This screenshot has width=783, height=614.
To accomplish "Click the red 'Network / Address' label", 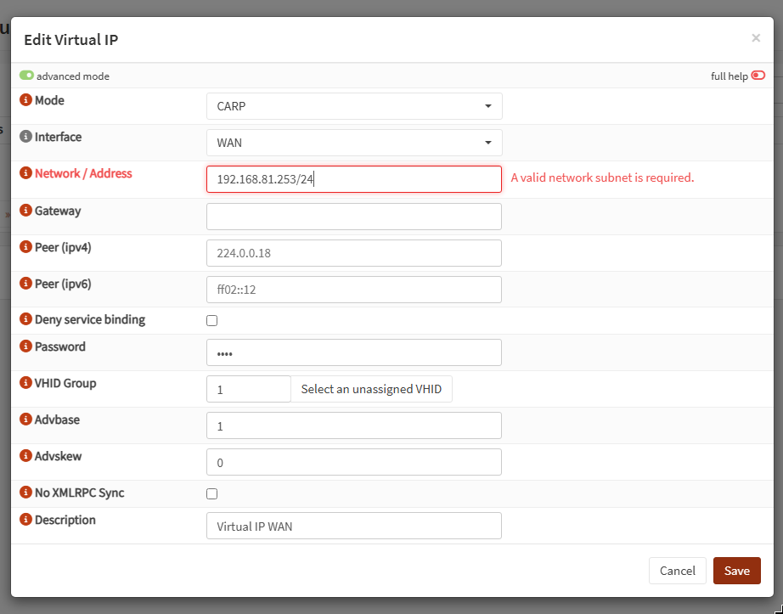I will [83, 173].
